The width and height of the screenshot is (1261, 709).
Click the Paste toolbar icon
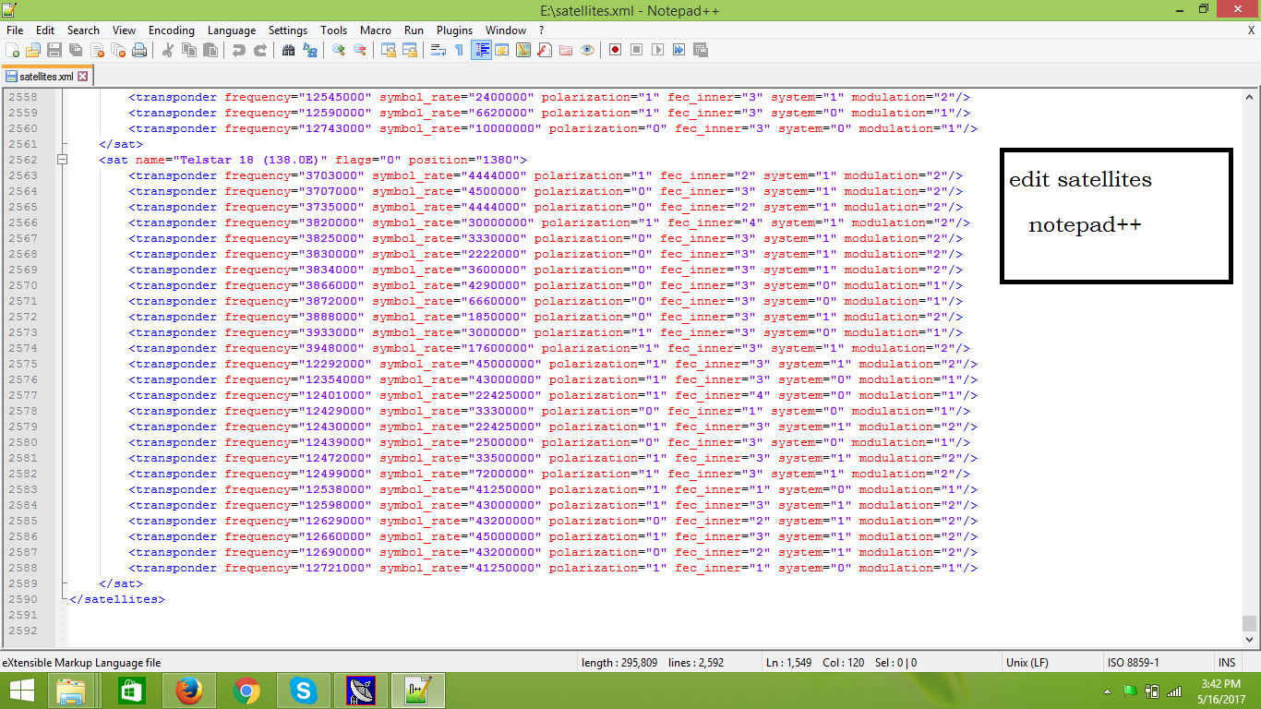[210, 50]
